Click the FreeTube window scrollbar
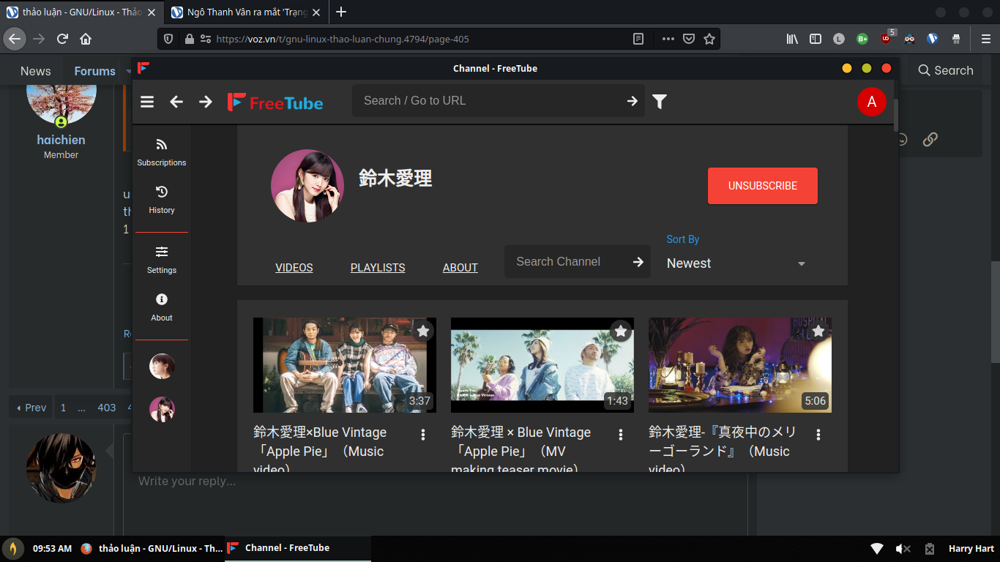The height and width of the screenshot is (562, 1000). (895, 115)
